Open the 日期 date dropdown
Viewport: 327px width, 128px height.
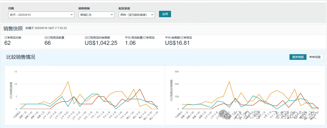click(41, 14)
